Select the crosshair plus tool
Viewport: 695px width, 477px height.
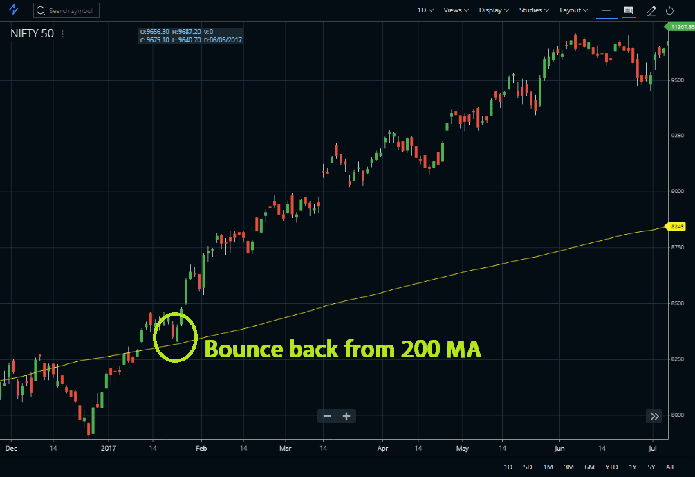[606, 10]
